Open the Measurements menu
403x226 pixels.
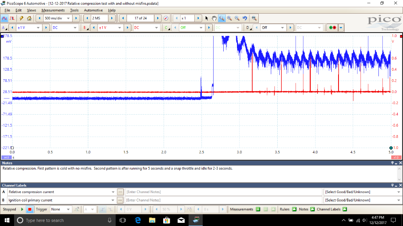pyautogui.click(x=53, y=10)
